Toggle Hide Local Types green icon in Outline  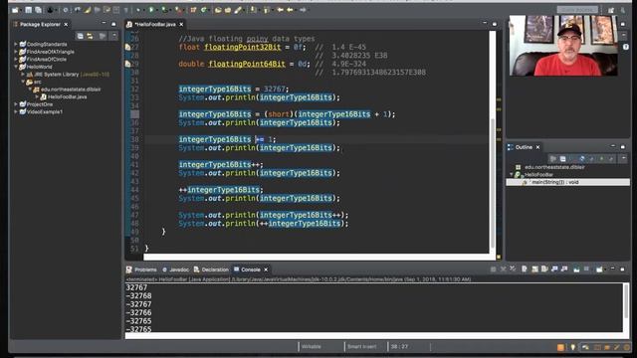tap(601, 158)
